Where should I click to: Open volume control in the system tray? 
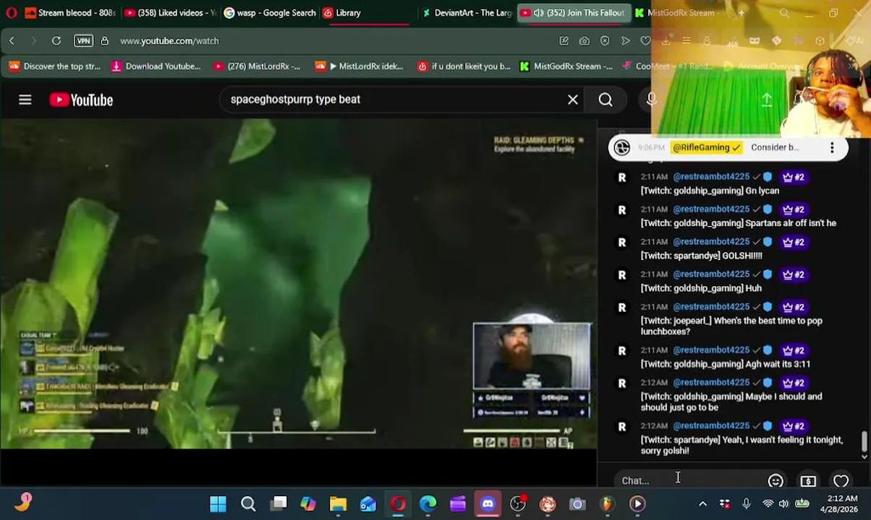tap(783, 504)
